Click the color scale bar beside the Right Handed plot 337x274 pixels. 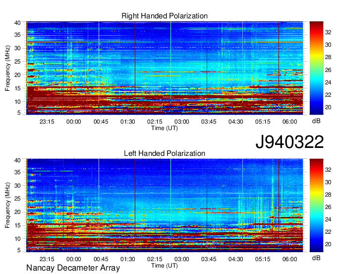pyautogui.click(x=316, y=68)
